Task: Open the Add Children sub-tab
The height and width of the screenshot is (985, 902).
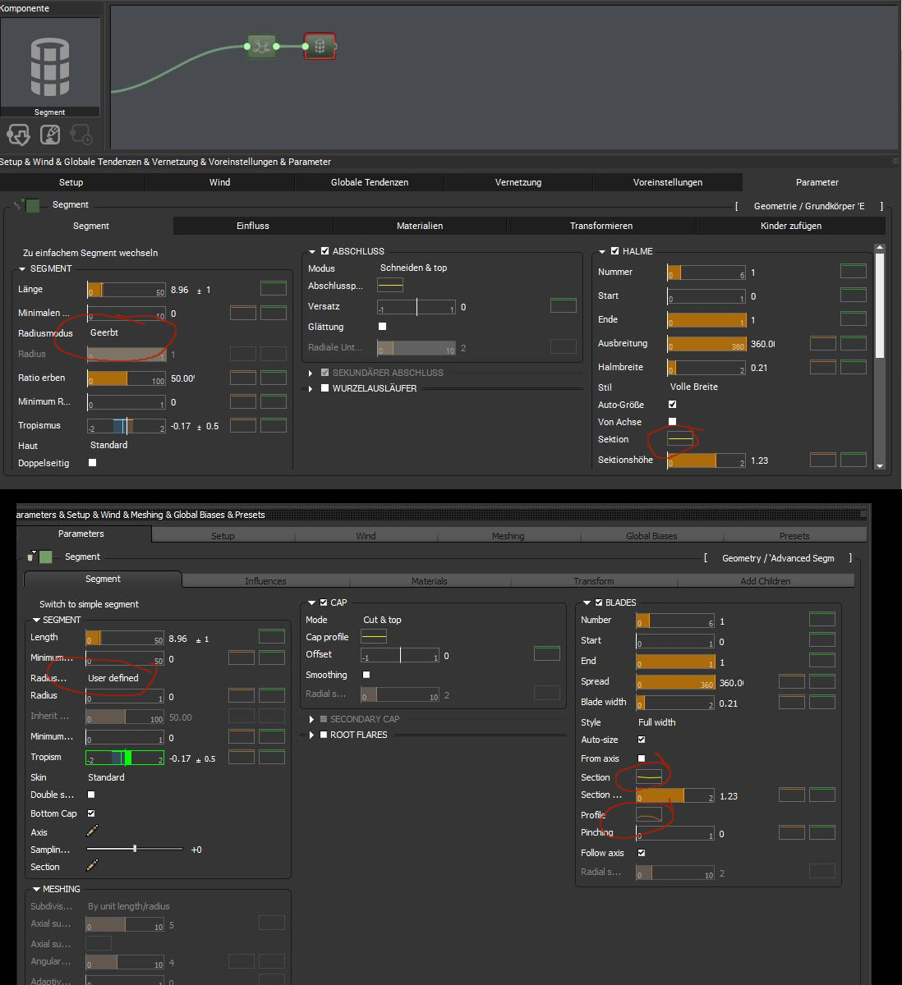Action: point(766,581)
